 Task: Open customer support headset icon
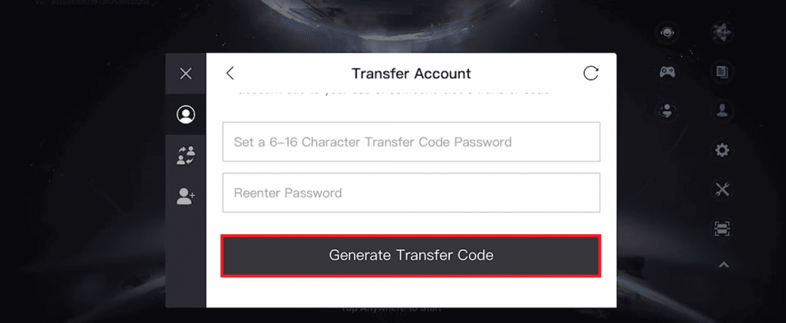(x=667, y=33)
